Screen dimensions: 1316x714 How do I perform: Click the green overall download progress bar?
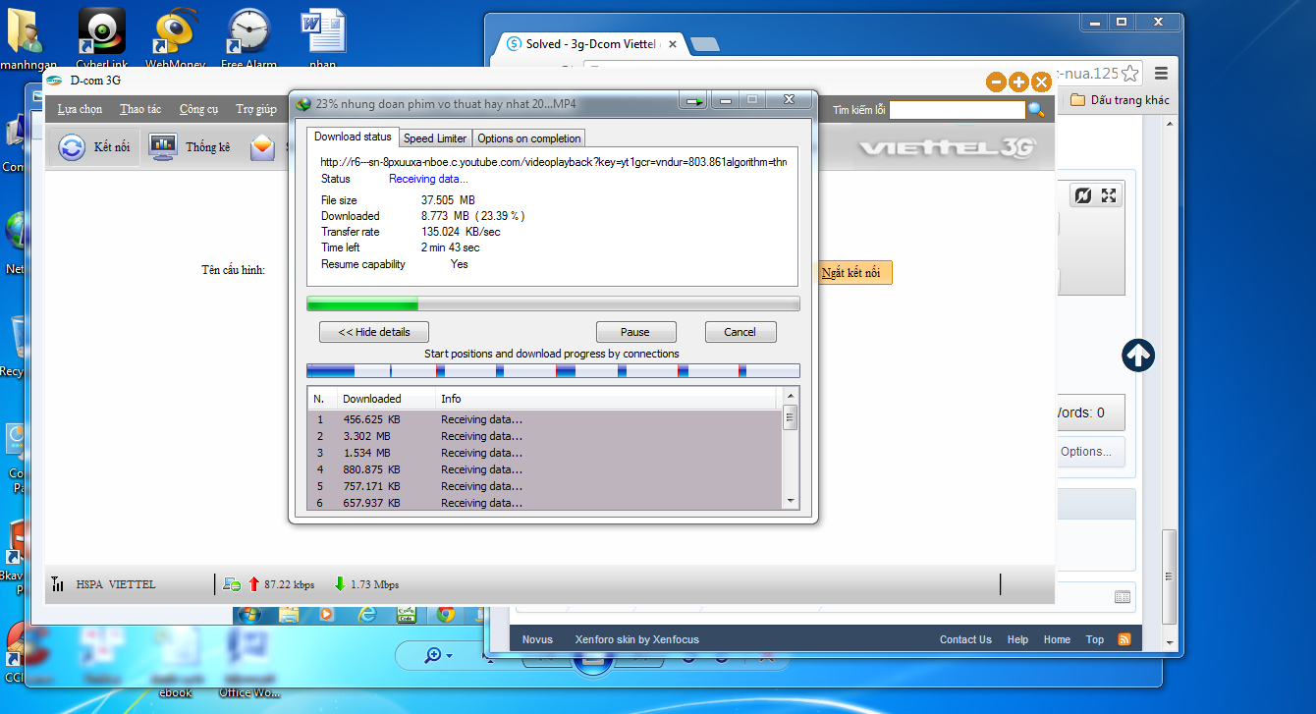click(x=553, y=304)
